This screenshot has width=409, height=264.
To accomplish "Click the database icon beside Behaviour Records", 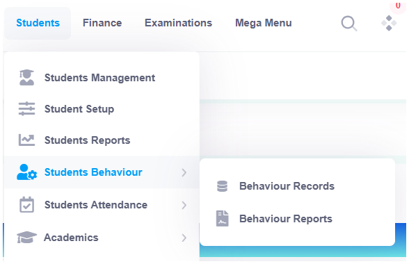I will coord(223,186).
